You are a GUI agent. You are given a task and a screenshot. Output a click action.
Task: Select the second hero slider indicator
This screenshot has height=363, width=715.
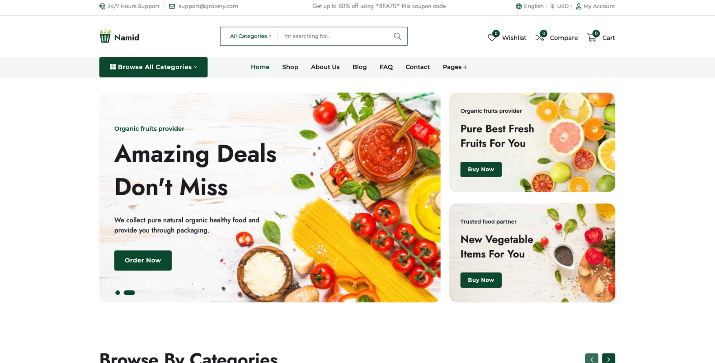point(129,293)
